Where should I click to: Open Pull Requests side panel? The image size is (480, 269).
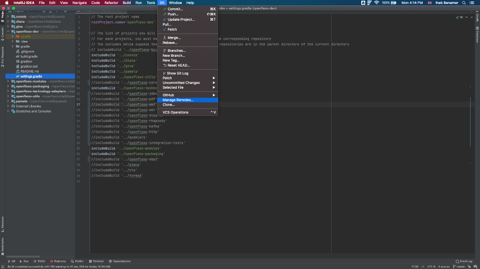click(x=2, y=57)
